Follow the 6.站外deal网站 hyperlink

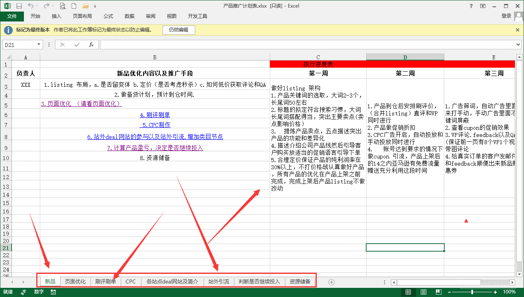coord(155,137)
